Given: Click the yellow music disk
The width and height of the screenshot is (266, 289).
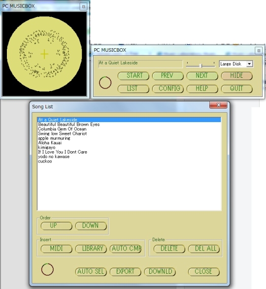Looking at the screenshot, I should click(x=44, y=54).
